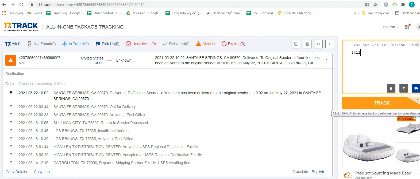420x179 pixels.
Task: Open T&T Clothings bookmark
Action: 260,13
